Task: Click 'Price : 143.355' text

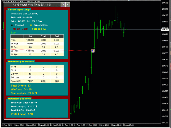Action: pyautogui.click(x=18, y=21)
